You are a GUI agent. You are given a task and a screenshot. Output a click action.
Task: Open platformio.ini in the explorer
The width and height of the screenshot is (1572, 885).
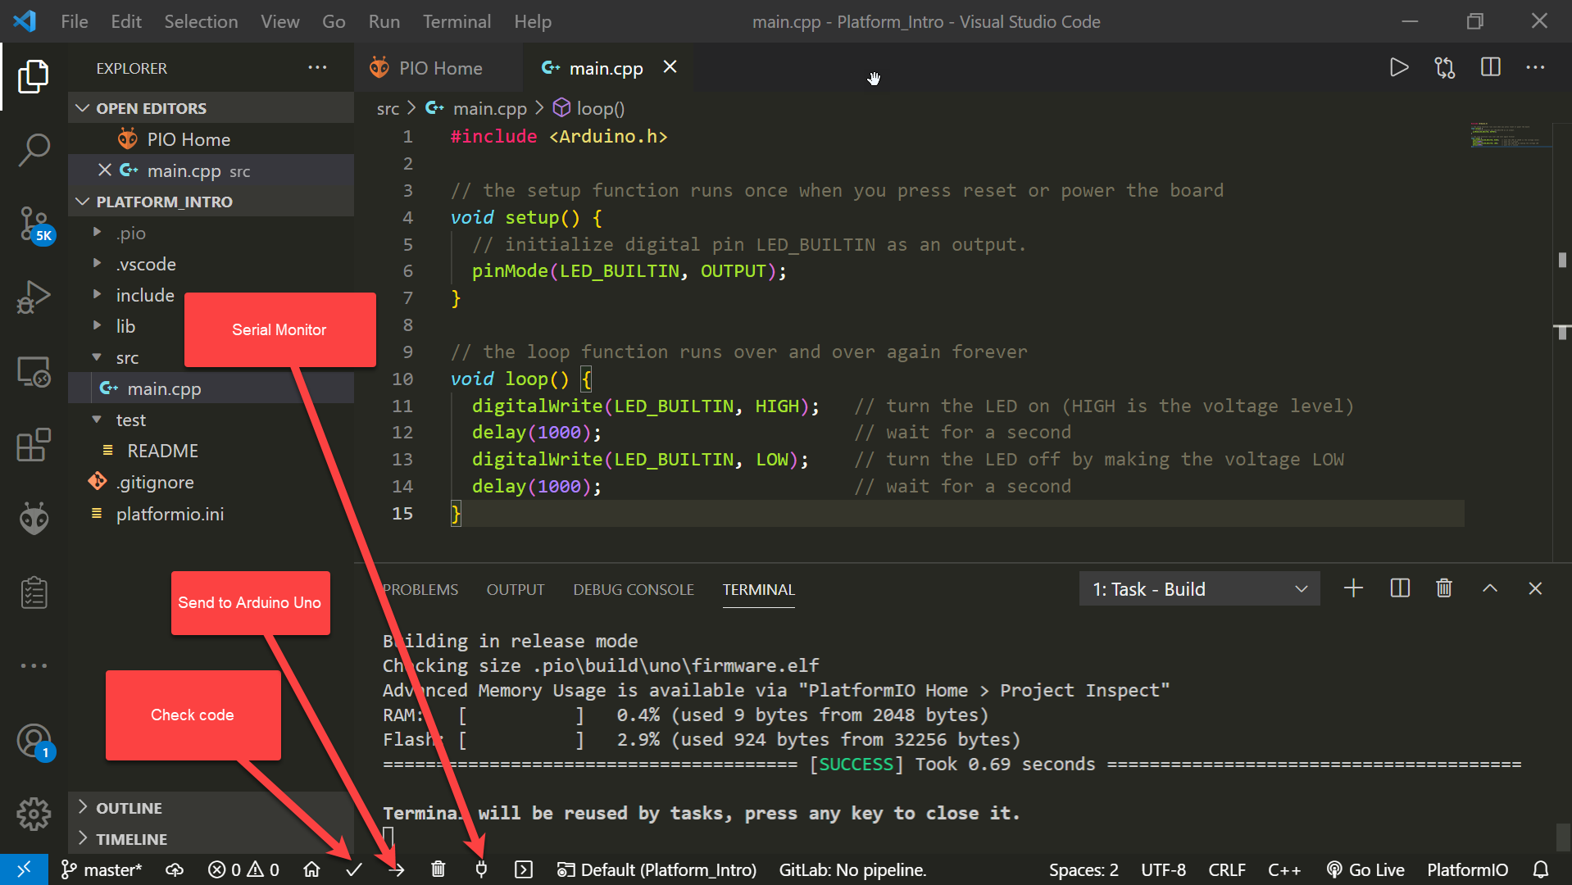(211, 514)
